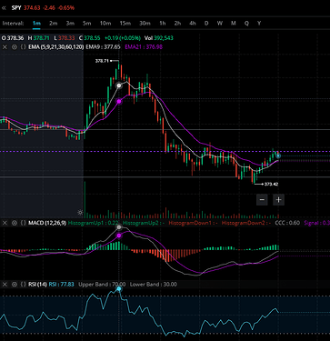Screen dimensions: 330x341
Task: Click the white EMA9 crosshair marker dot
Action: pos(119,85)
